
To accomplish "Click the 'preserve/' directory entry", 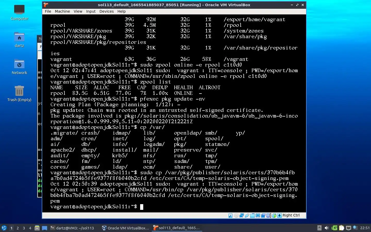I will coord(188,150).
